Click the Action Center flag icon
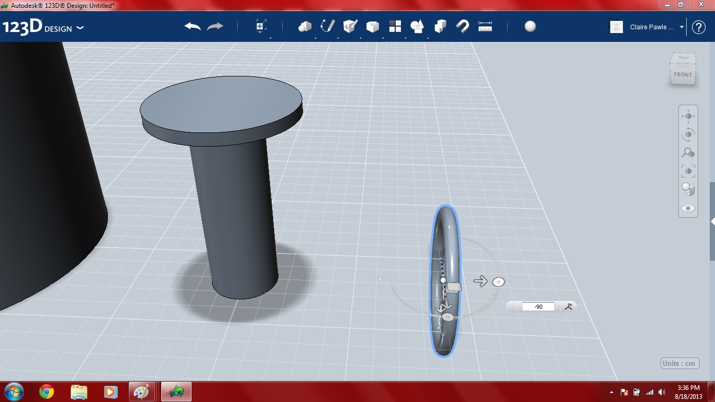 [x=624, y=392]
